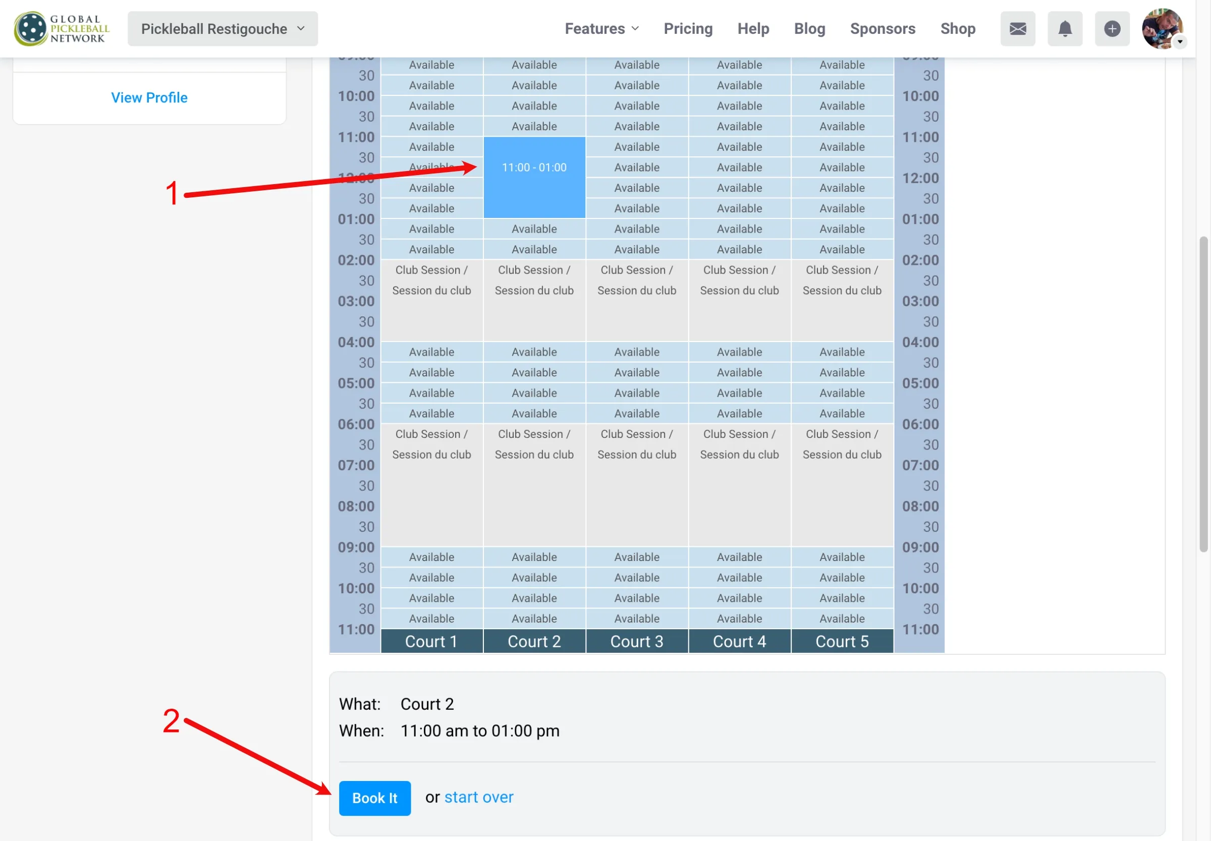Open the user profile avatar menu

(x=1160, y=27)
